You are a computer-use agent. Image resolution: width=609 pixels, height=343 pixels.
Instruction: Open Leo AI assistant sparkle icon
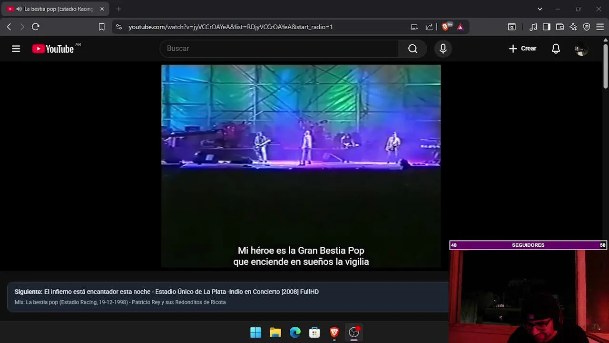coord(573,27)
